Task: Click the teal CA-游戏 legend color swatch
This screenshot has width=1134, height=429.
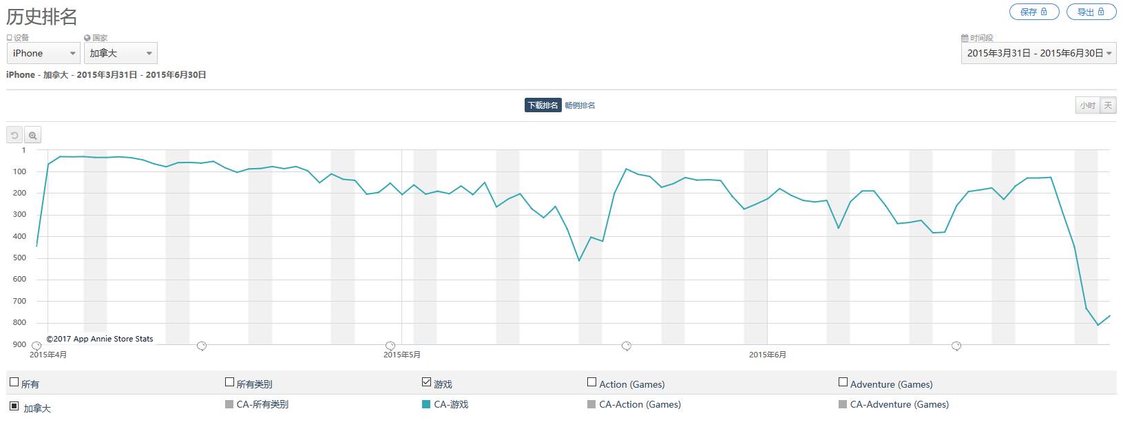Action: (x=426, y=404)
